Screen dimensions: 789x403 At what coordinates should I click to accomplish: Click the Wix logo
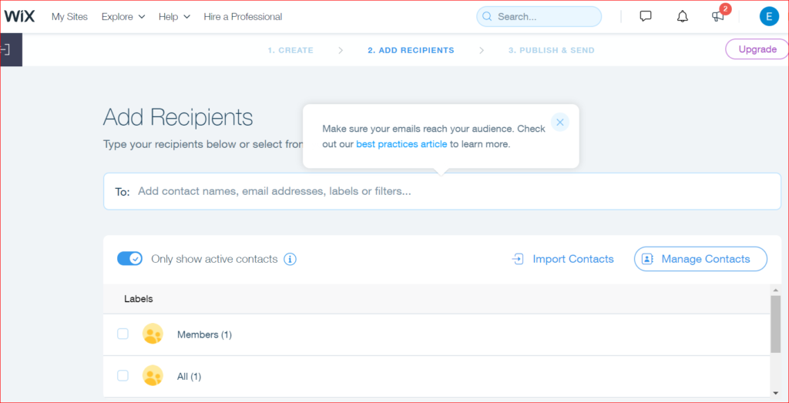click(20, 16)
